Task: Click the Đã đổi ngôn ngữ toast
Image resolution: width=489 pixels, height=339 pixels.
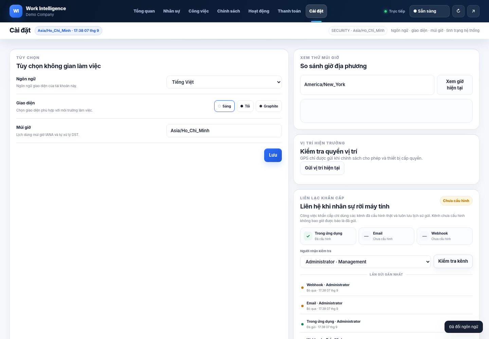Action: point(464,327)
